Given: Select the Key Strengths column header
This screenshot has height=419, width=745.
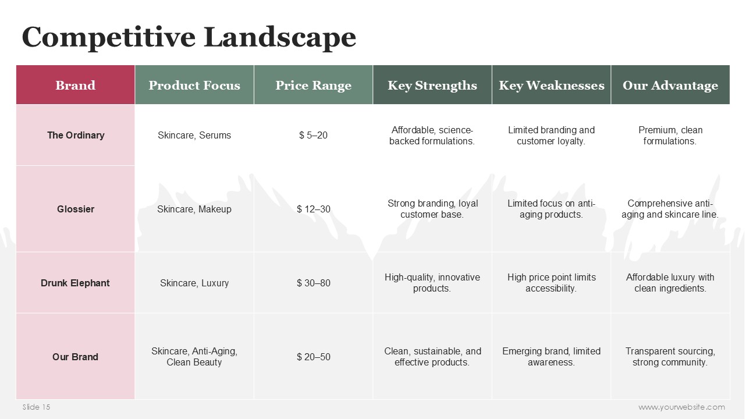Looking at the screenshot, I should [432, 85].
